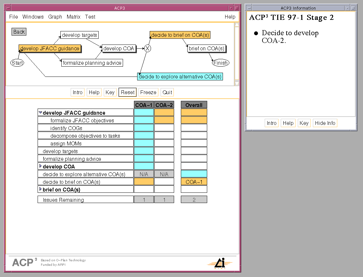Viewport: 363px width, 277px height.
Task: Open the Matrix menu
Action: pos(74,17)
